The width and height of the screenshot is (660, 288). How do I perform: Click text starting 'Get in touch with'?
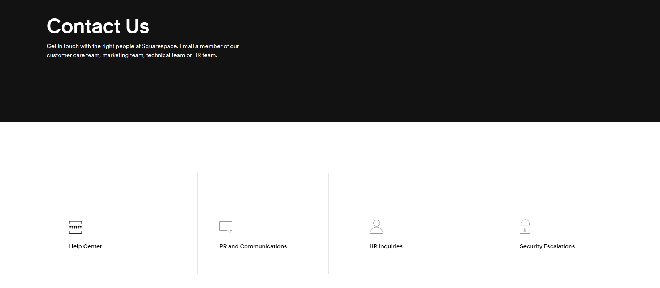click(143, 51)
